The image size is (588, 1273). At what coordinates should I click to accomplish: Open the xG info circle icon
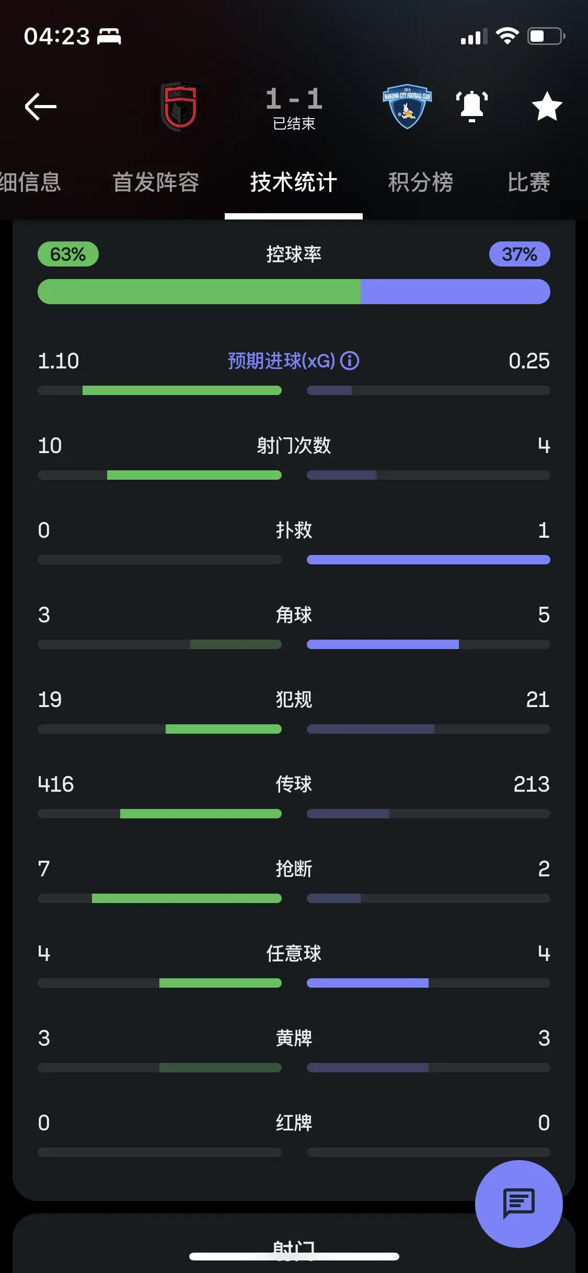(x=350, y=361)
